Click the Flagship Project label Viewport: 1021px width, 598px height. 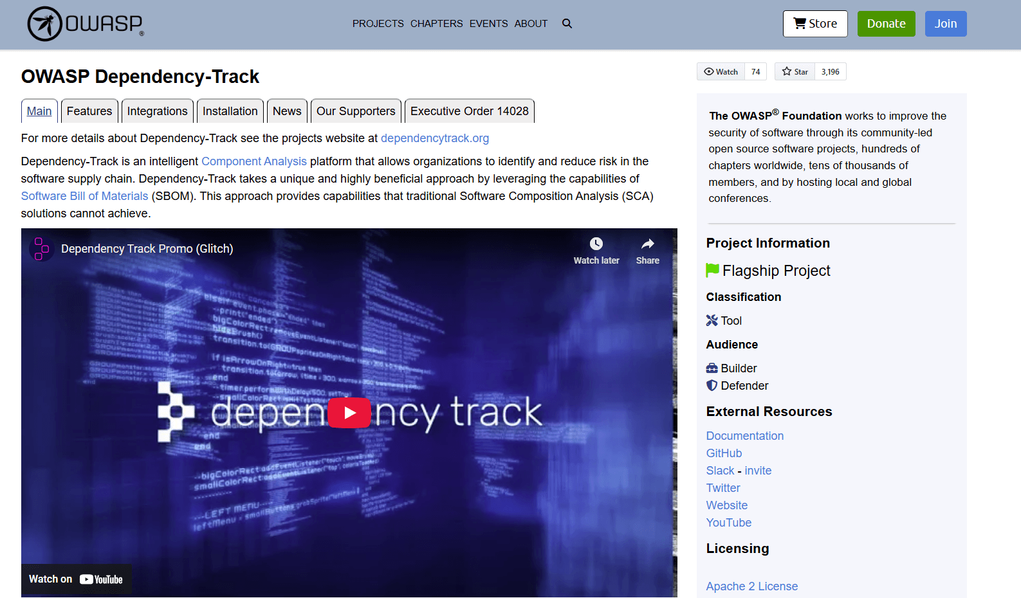[777, 271]
